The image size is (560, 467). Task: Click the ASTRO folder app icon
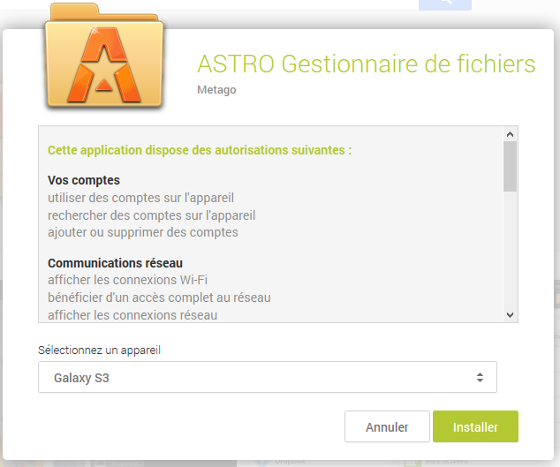[x=104, y=56]
